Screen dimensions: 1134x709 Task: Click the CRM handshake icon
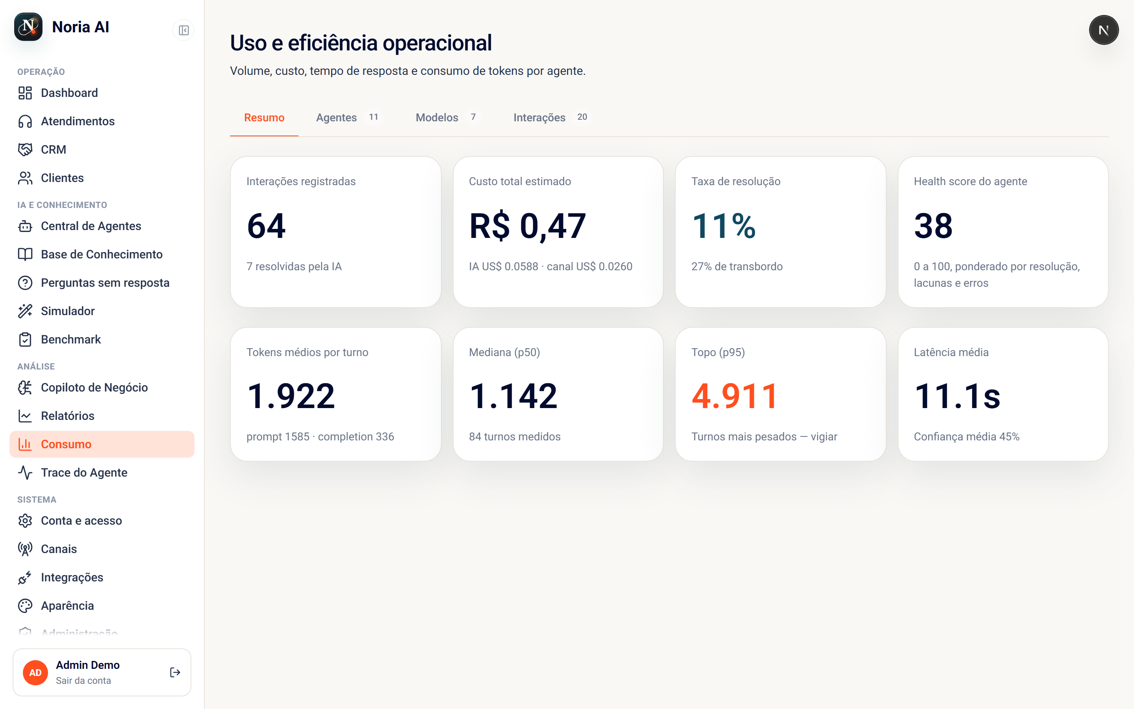[25, 150]
